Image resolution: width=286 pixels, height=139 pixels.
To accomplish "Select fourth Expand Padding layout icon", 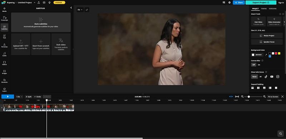I will point(270,88).
